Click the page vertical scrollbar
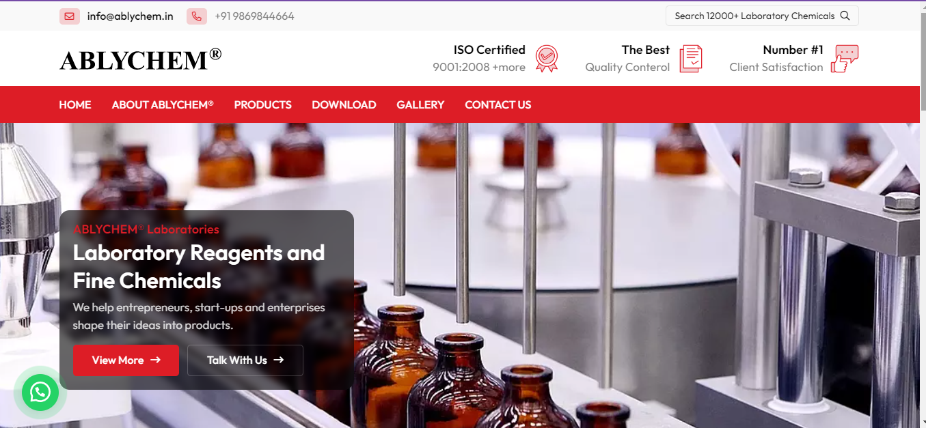 pyautogui.click(x=923, y=214)
